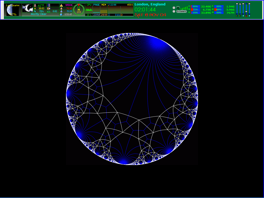
Task: Click the 02:01:44 clock display
Action: coord(145,10)
